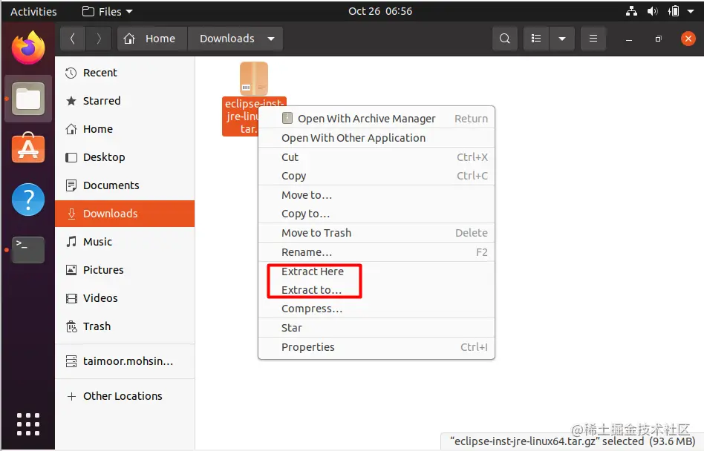
Task: Select Extract Here
Action: (x=377, y=271)
